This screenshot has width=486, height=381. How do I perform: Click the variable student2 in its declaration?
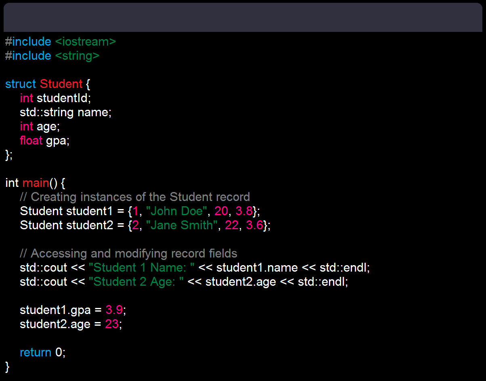[x=90, y=225]
